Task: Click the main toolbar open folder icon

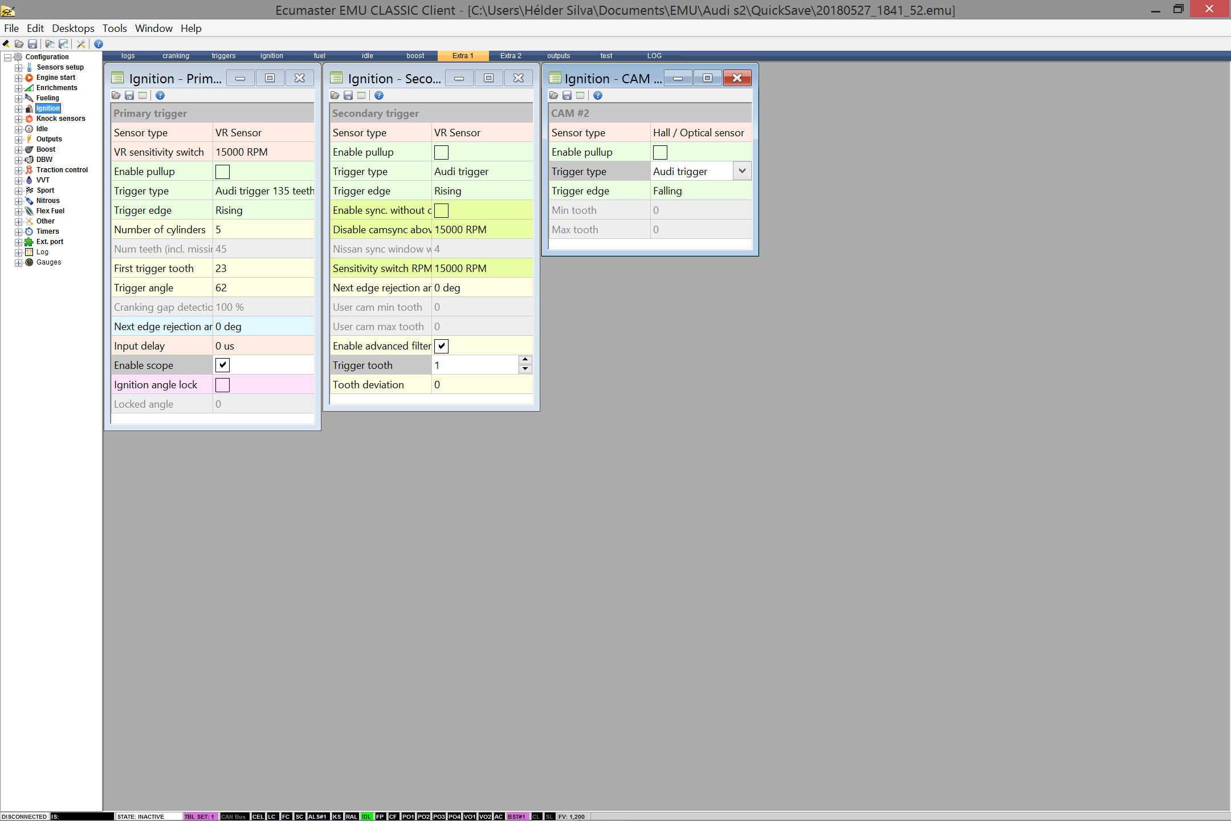Action: pos(19,44)
